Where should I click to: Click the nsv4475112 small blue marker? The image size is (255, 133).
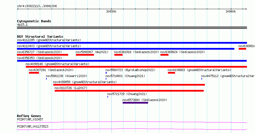click(x=202, y=79)
